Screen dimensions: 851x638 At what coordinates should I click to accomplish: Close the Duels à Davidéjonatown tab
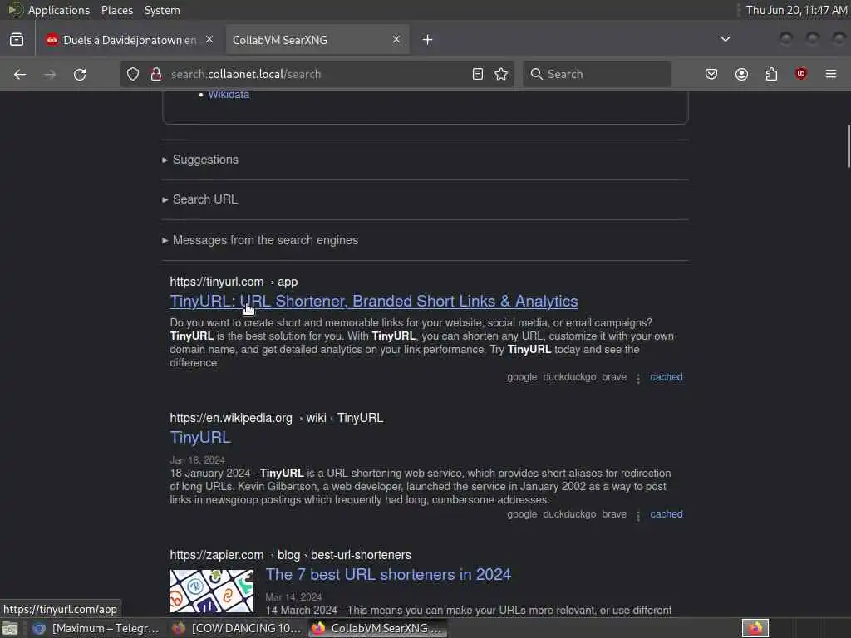click(x=209, y=40)
